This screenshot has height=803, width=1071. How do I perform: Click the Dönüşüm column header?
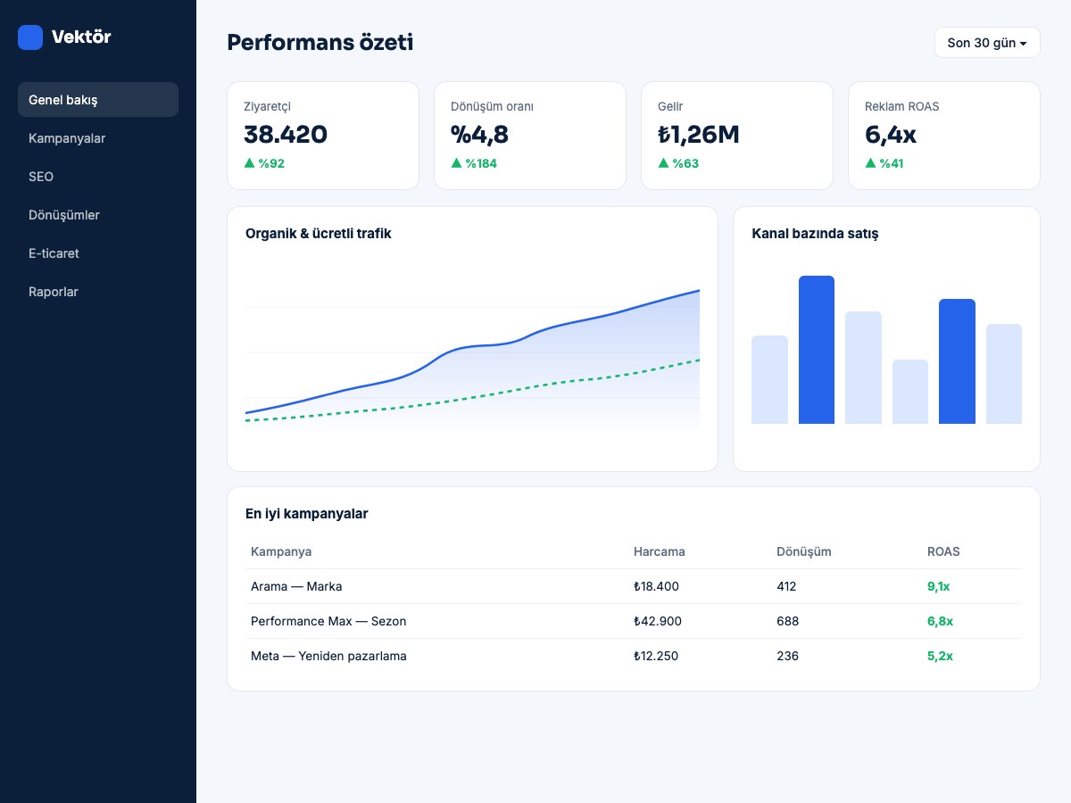coord(804,551)
